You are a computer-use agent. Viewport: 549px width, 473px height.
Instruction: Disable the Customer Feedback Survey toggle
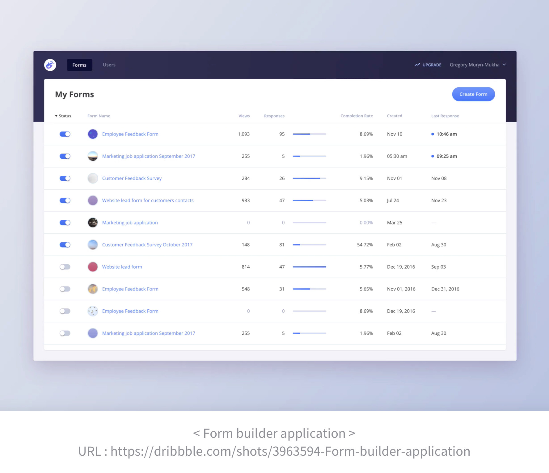65,178
